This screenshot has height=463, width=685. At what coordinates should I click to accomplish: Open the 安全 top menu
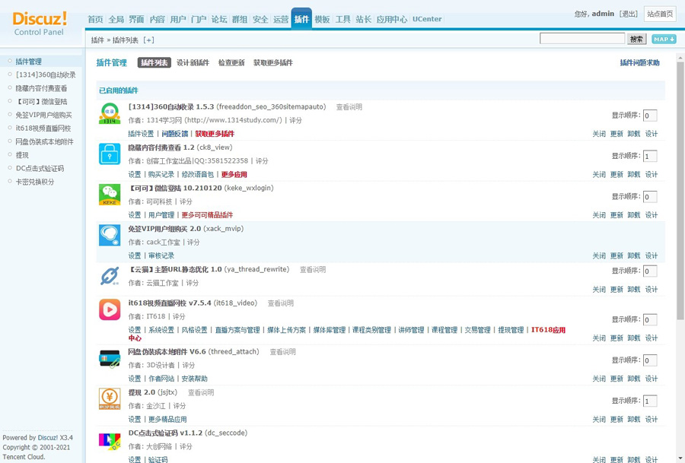coord(260,19)
